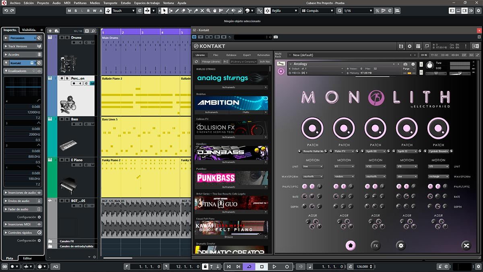Click Kontakt's workspace layout icon
The height and width of the screenshot is (272, 483).
coord(418,46)
